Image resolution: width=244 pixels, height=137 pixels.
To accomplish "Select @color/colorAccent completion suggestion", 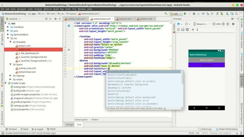I will click(119, 91).
